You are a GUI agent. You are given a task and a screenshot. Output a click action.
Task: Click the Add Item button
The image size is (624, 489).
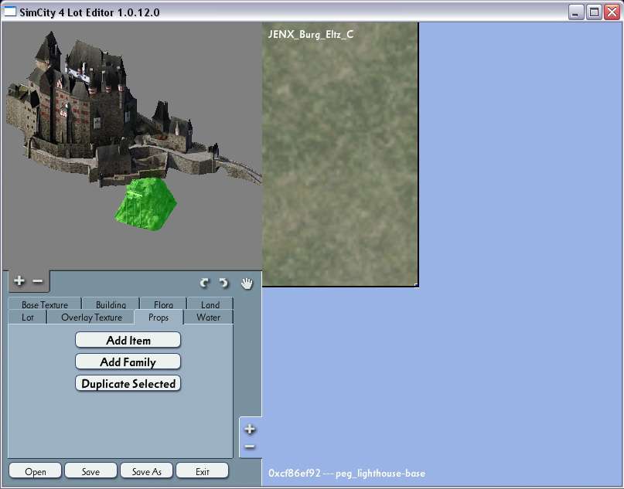pos(128,341)
